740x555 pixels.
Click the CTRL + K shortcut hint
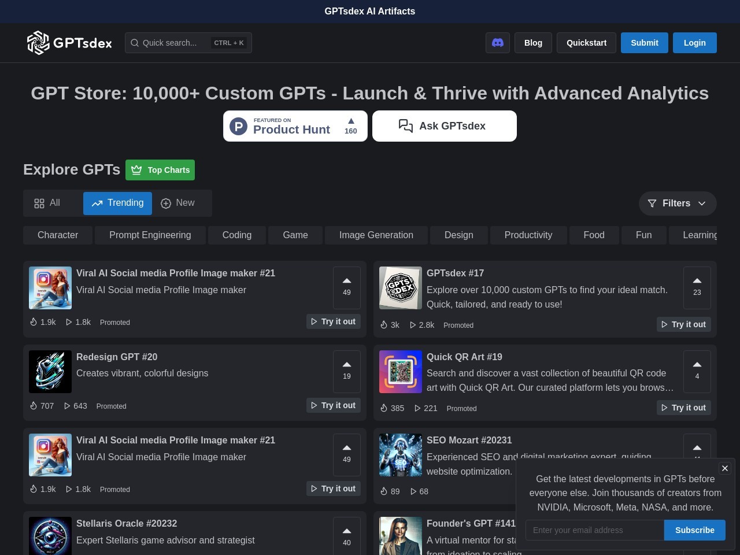[229, 43]
